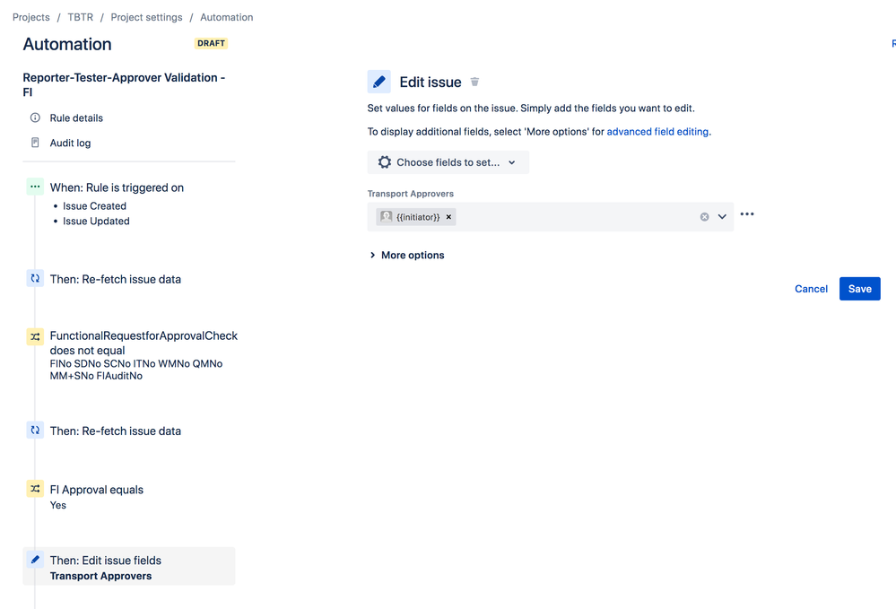The height and width of the screenshot is (609, 896).
Task: Clear all Transport Approvers values
Action: (x=705, y=217)
